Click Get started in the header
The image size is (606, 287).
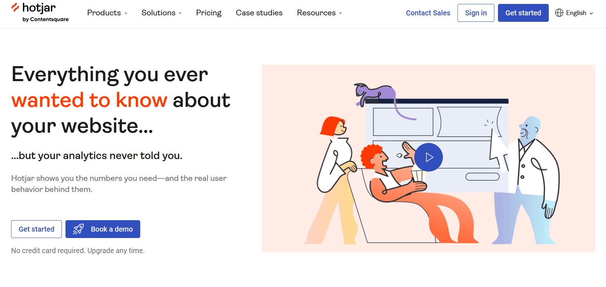523,13
